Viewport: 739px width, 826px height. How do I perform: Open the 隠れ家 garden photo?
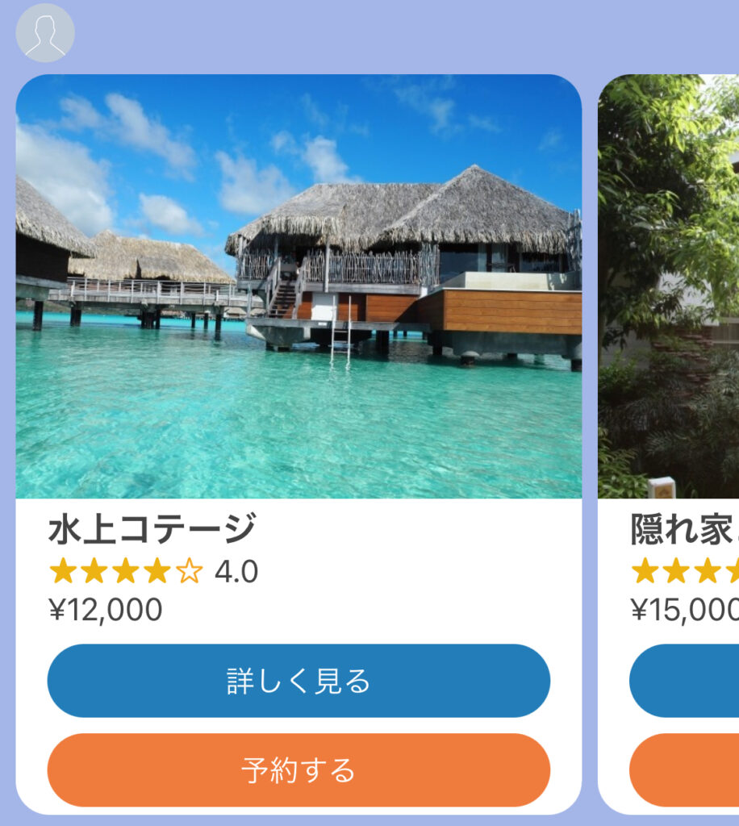click(x=669, y=286)
